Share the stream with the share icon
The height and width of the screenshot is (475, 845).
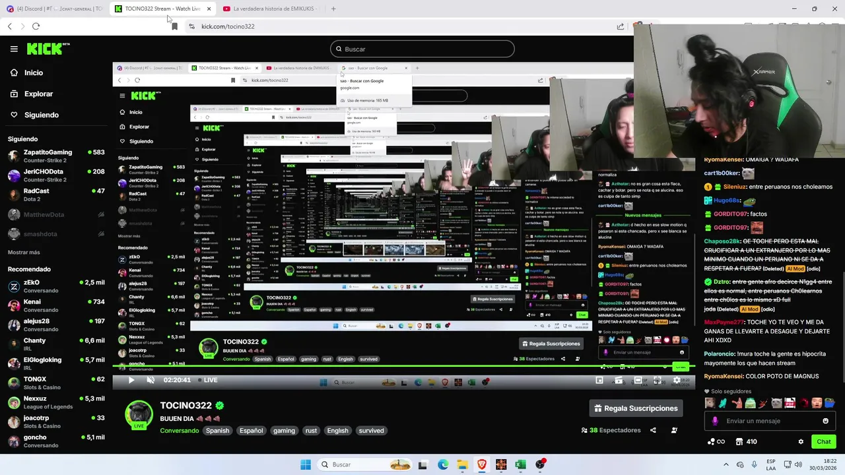(653, 430)
